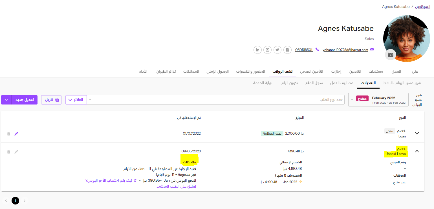The image size is (434, 209).
Task: Go to previous page arrow in pagination
Action: pyautogui.click(x=6, y=201)
